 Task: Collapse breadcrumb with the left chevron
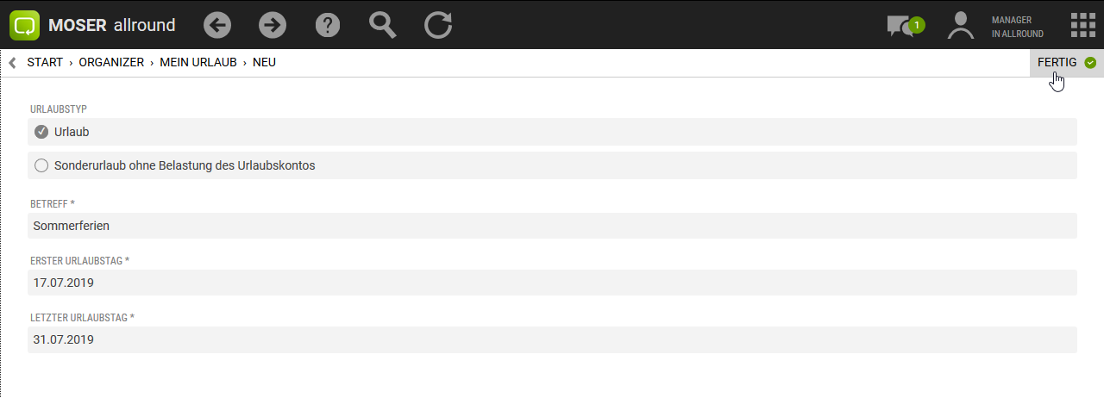point(12,63)
